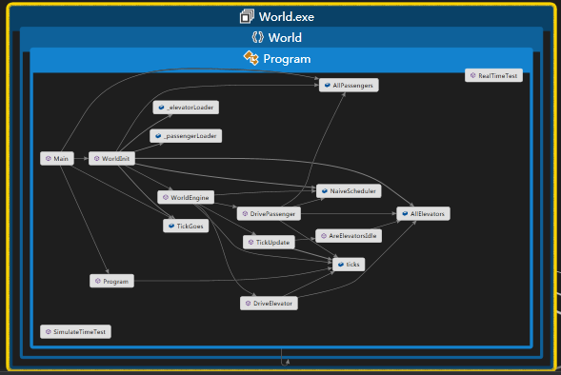Select the World namespace group title
Image resolution: width=561 pixels, height=375 pixels.
[x=285, y=37]
